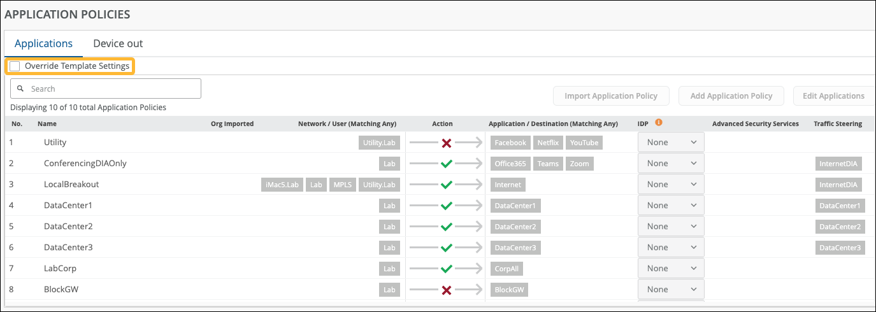The image size is (876, 312).
Task: Click the Edit Applications button
Action: [x=833, y=96]
